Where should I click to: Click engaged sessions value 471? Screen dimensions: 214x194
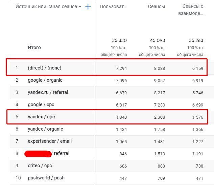coord(199,178)
